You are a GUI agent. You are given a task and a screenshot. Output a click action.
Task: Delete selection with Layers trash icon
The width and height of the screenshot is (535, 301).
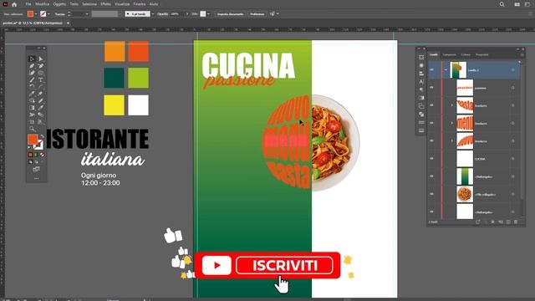(x=516, y=222)
